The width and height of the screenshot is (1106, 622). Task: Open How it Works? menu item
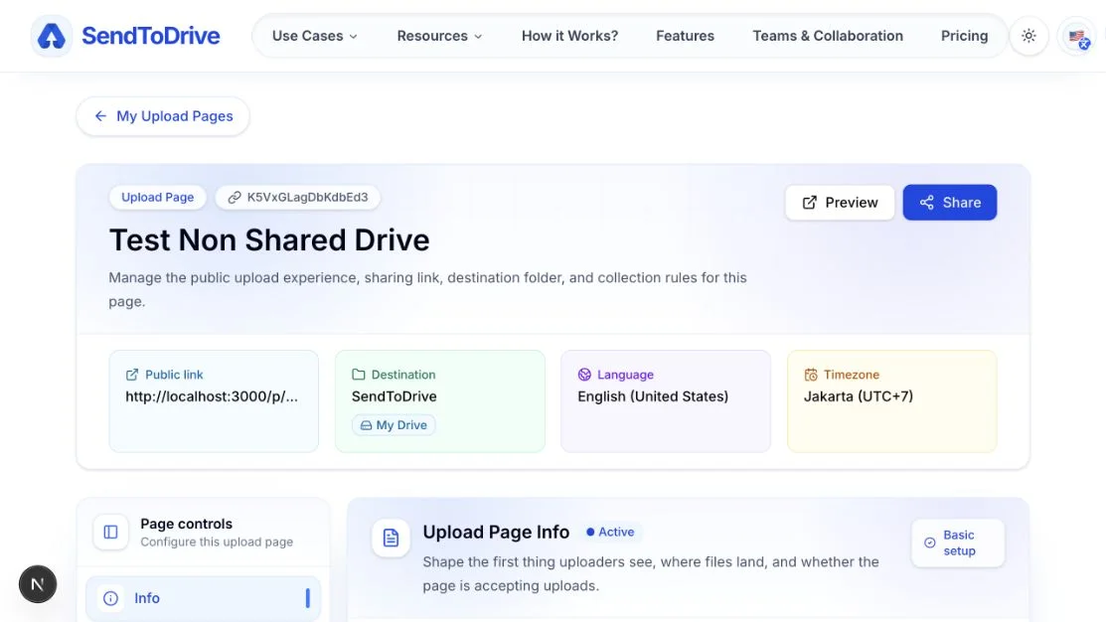tap(570, 36)
